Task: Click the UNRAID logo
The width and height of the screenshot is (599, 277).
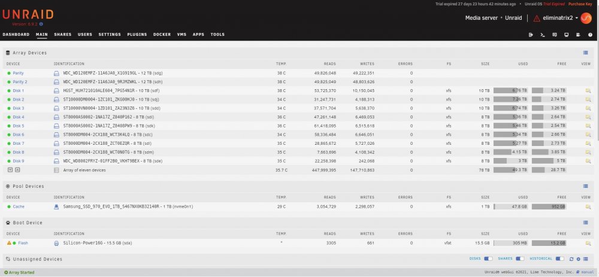Action: pyautogui.click(x=28, y=14)
